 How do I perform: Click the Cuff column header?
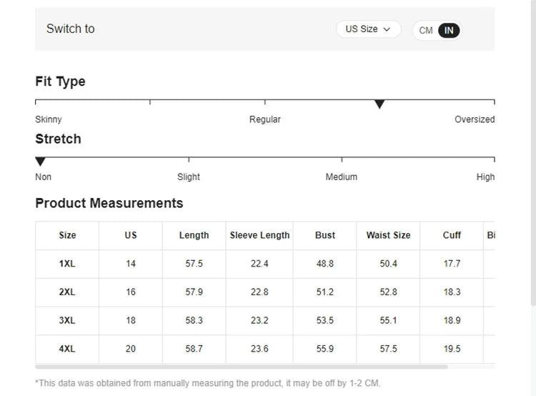coord(452,235)
